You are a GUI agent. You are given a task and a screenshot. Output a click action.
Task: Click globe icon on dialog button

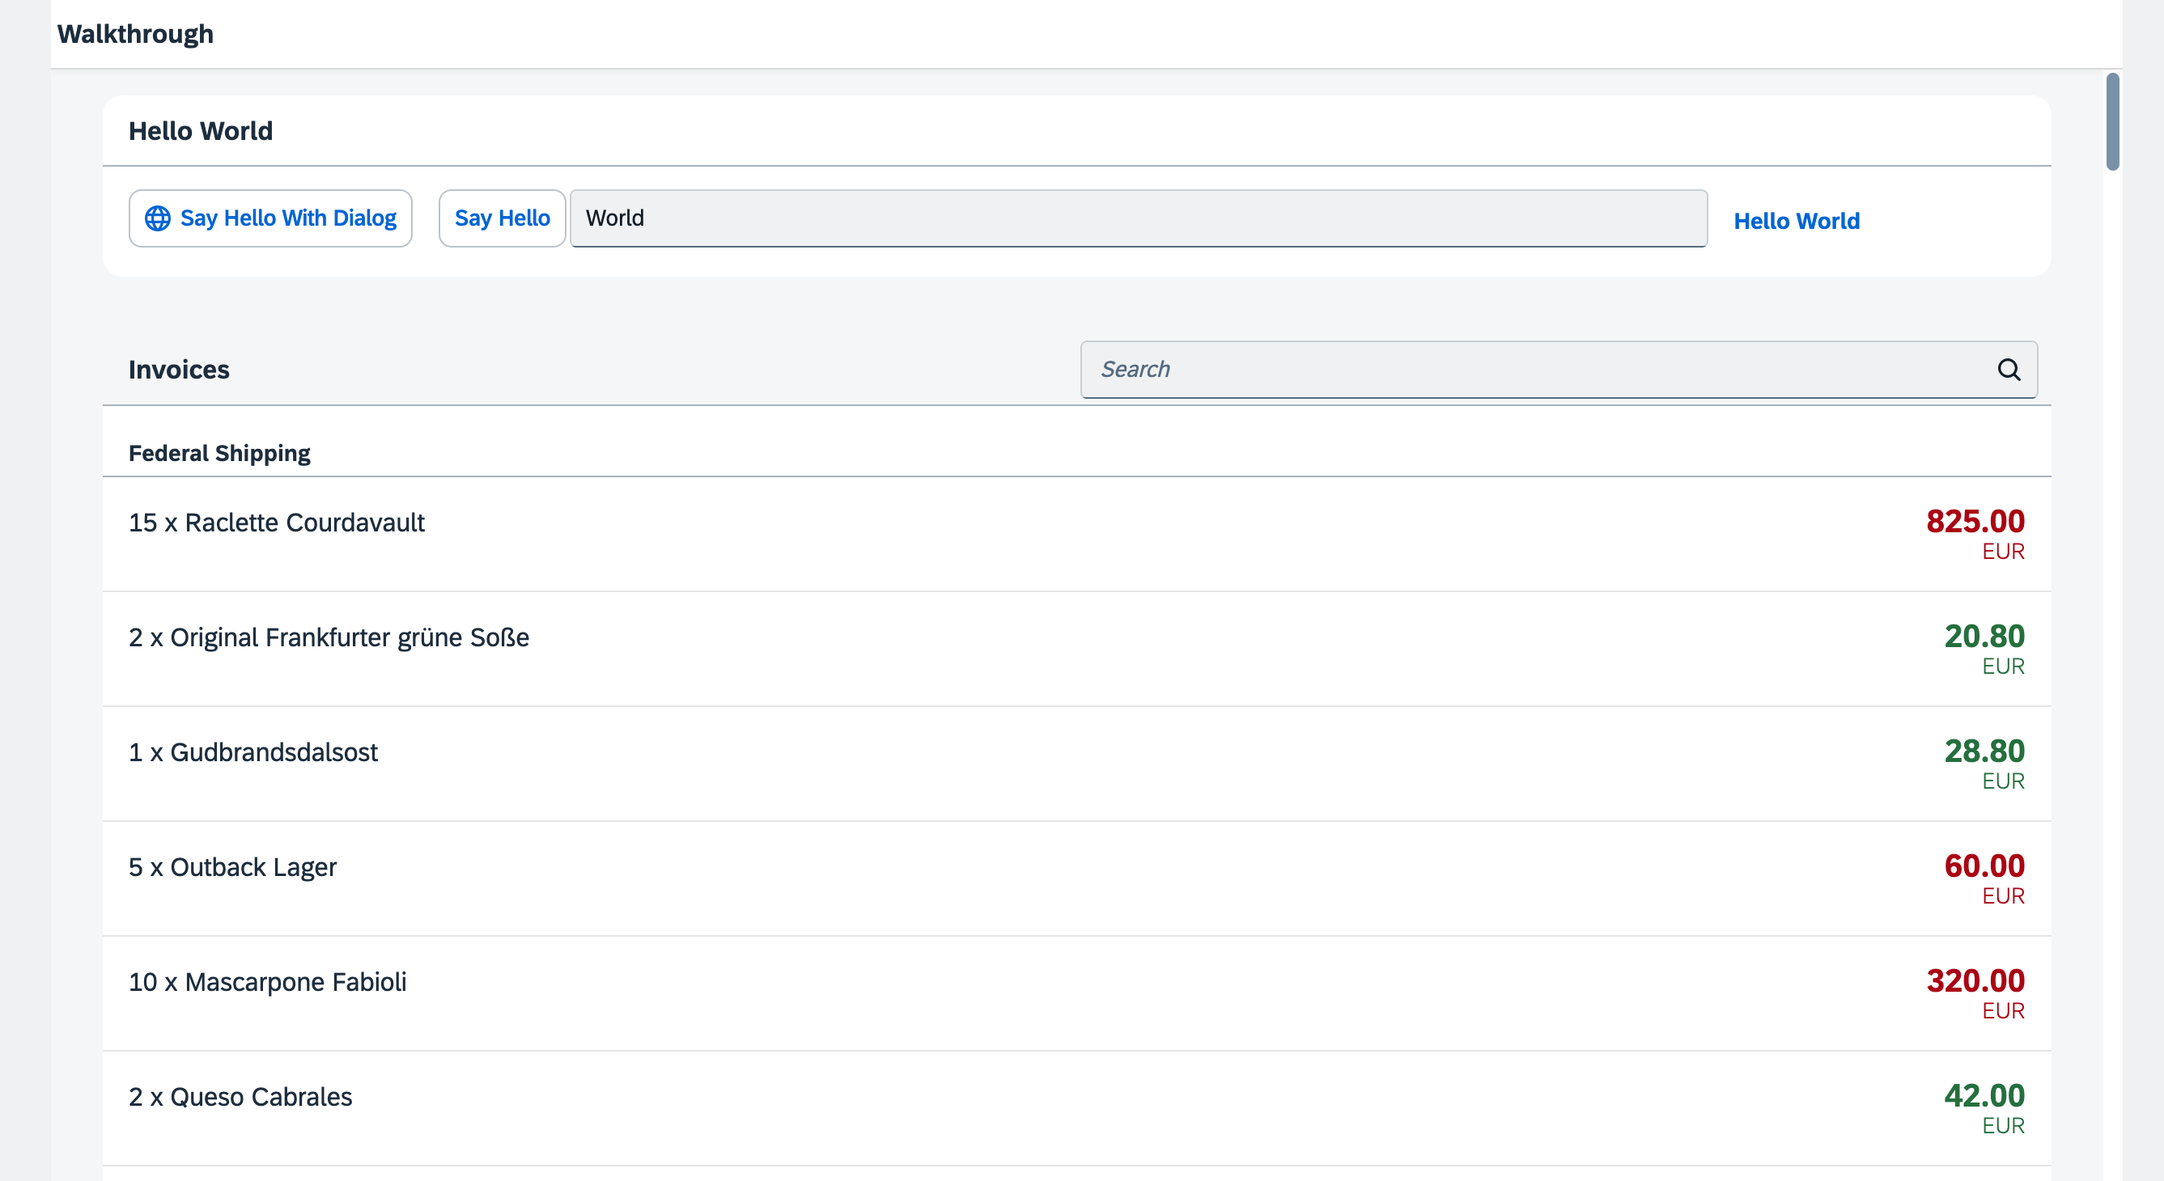157,218
